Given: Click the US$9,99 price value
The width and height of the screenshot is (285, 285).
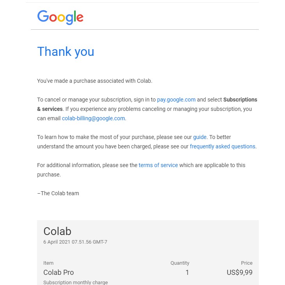Looking at the screenshot, I should tap(240, 272).
